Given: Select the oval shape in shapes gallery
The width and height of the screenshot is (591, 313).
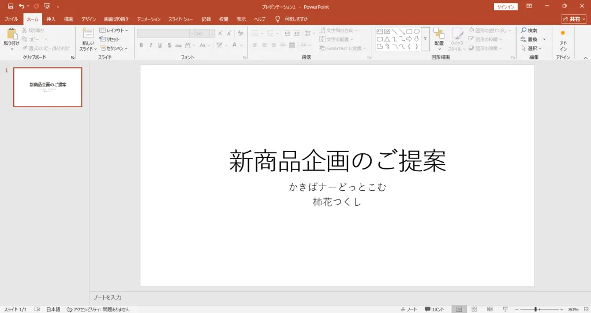Looking at the screenshot, I should (417, 32).
